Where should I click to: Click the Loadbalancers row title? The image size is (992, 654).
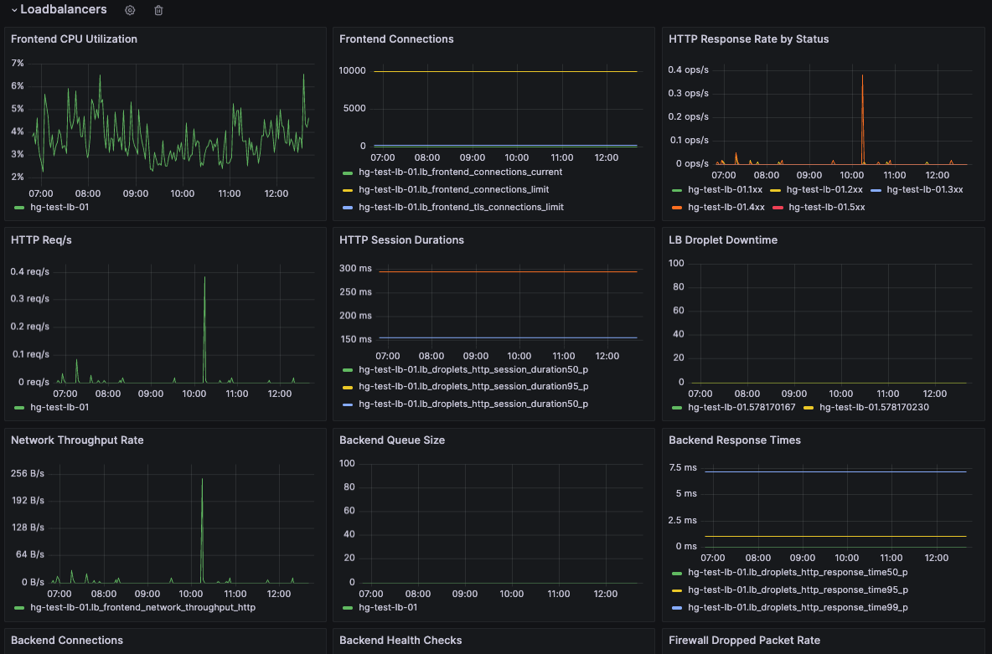click(x=64, y=9)
